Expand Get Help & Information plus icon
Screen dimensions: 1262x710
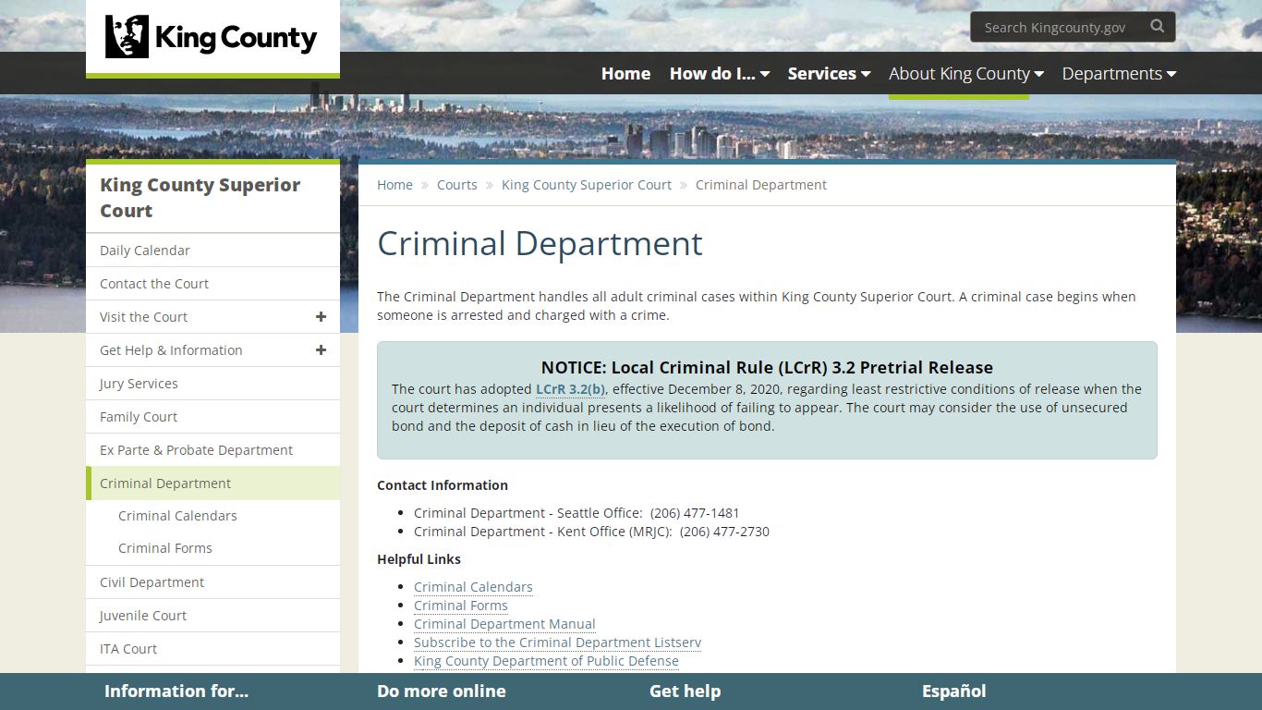coord(321,350)
